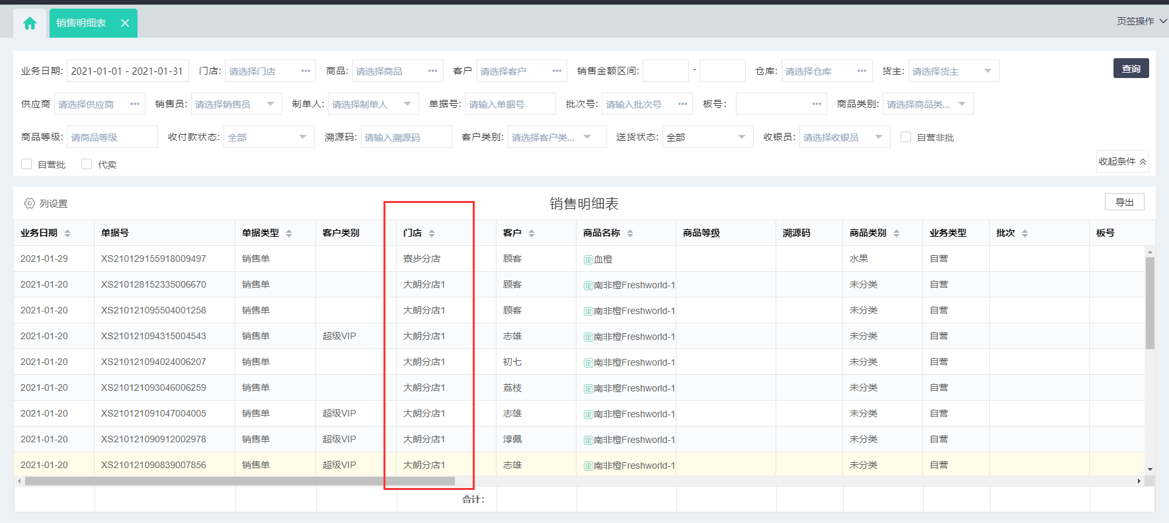
Task: Select order XS210121095504001258
Action: (x=153, y=310)
